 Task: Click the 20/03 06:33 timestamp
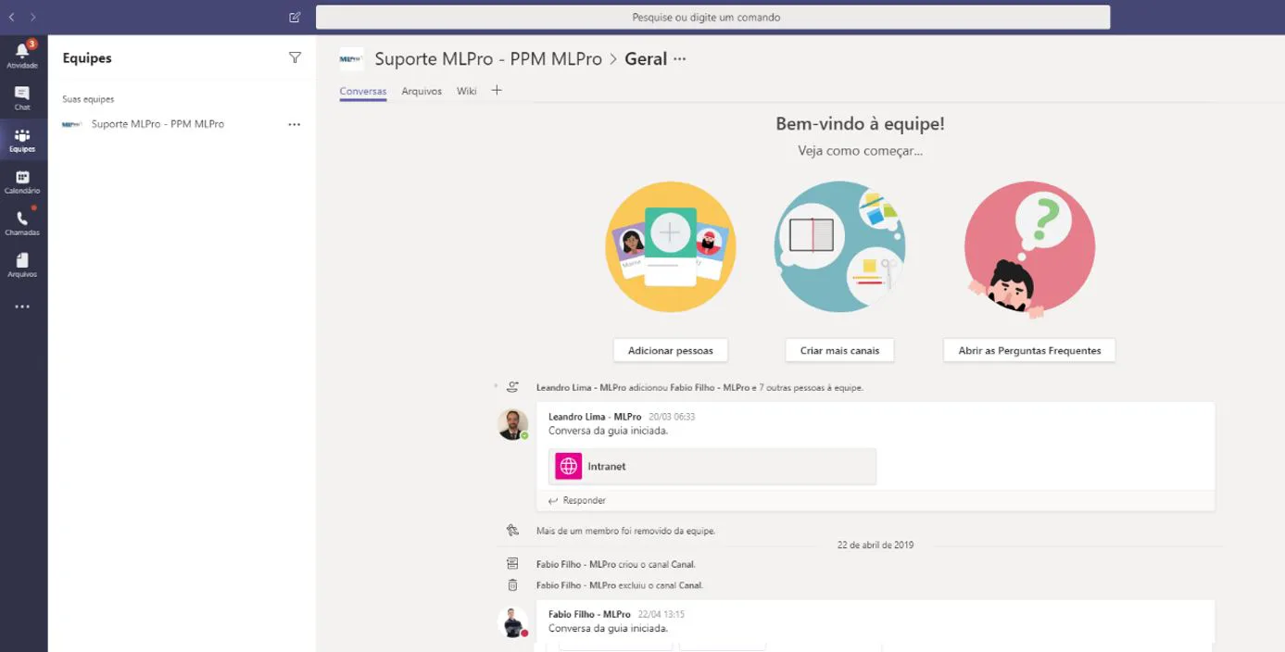tap(672, 417)
